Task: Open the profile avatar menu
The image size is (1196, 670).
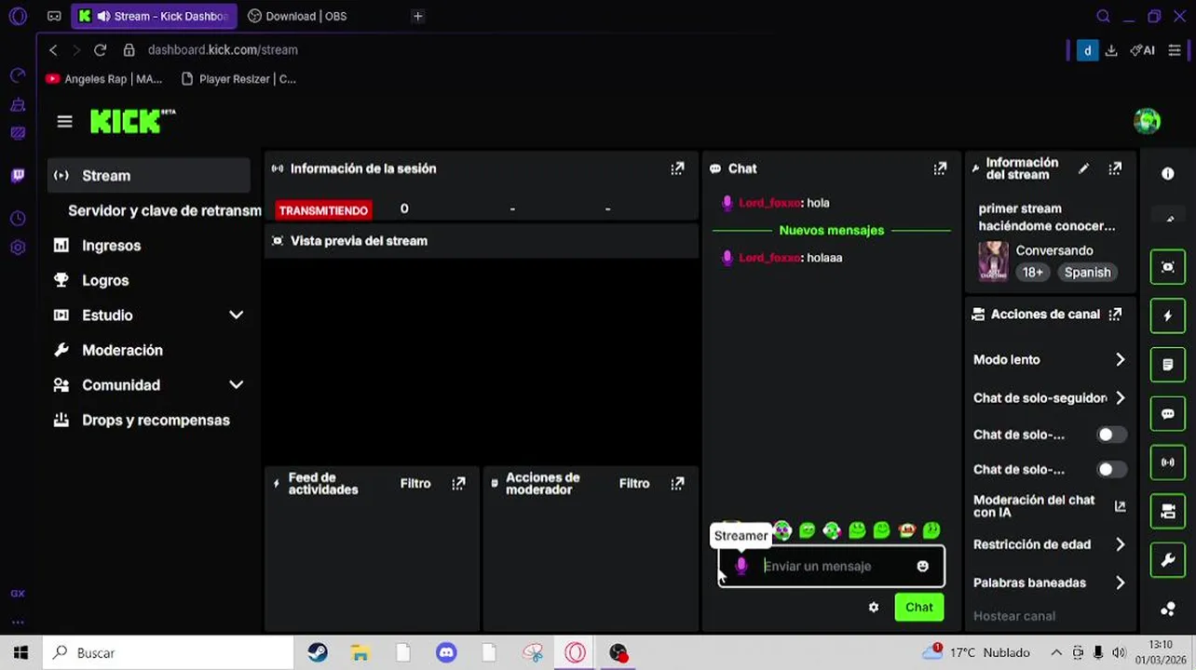Action: point(1147,121)
